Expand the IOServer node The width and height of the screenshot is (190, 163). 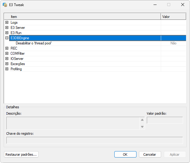(7, 59)
